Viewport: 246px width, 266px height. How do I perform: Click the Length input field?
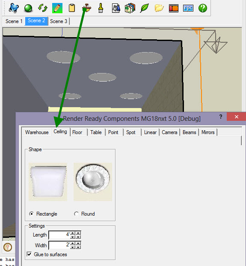[x=59, y=235]
